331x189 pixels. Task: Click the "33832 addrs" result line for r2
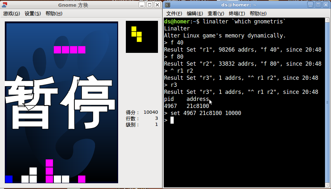click(x=243, y=64)
